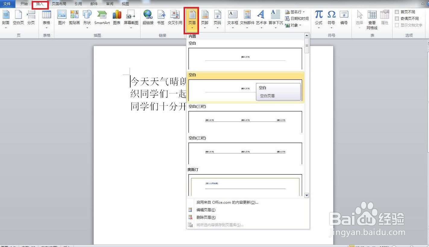The image size is (429, 247).
Task: Open the File (文件) tab
Action: click(7, 4)
